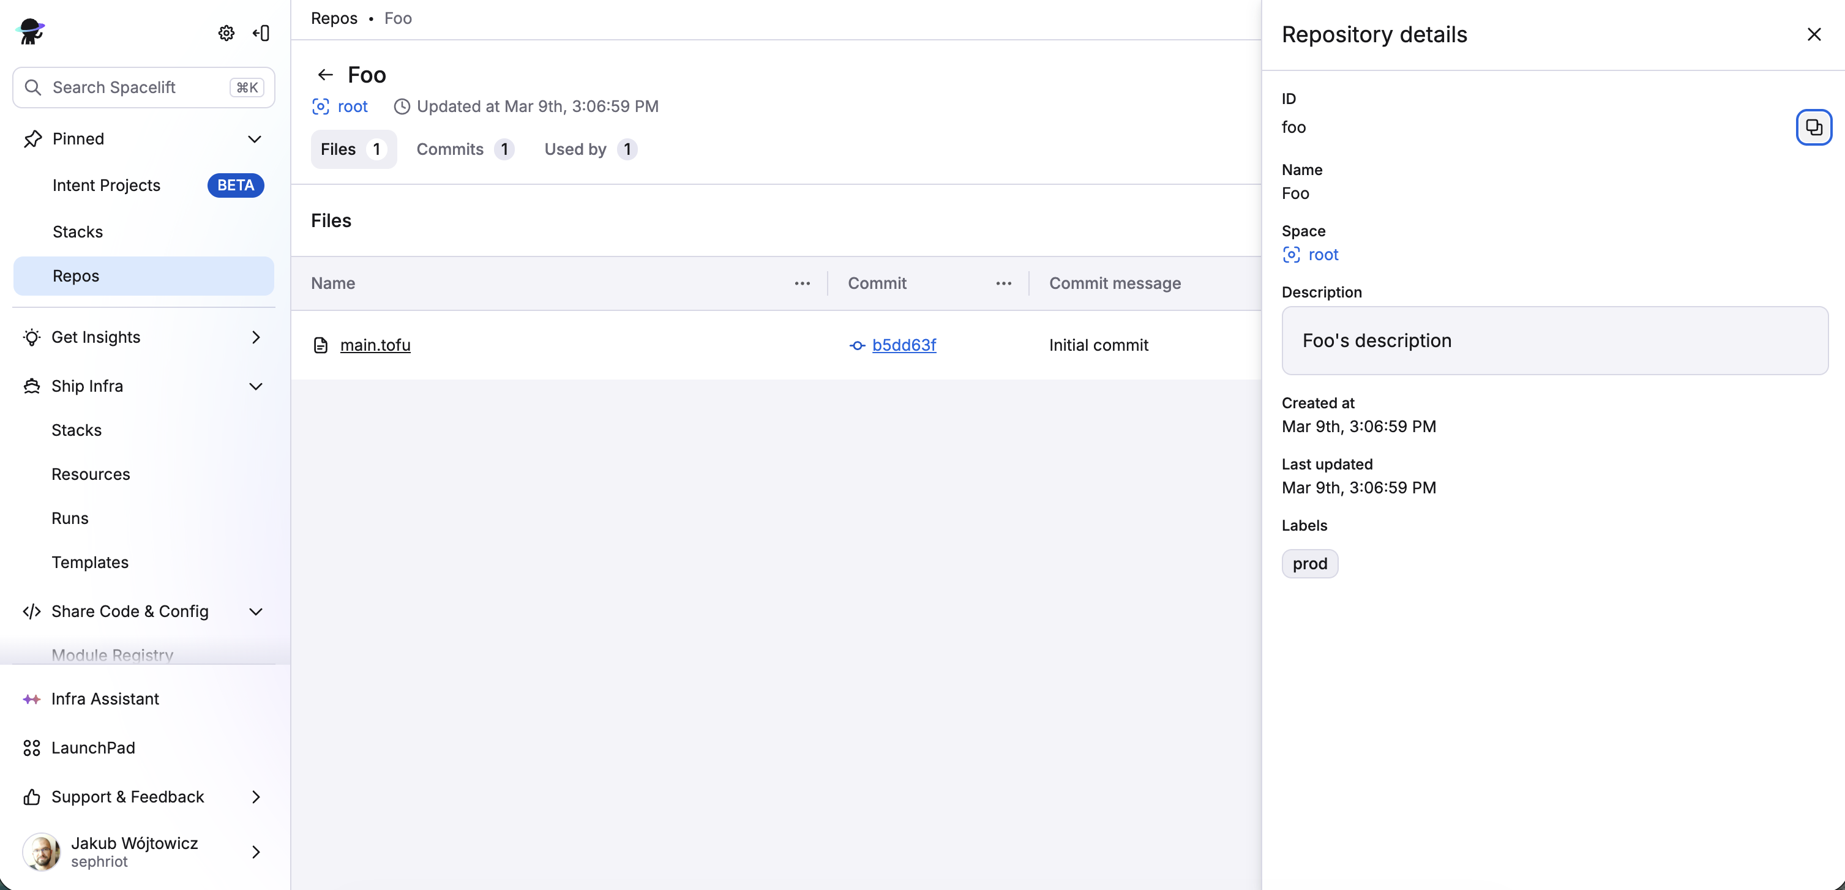Close the Repository details panel

pyautogui.click(x=1814, y=34)
